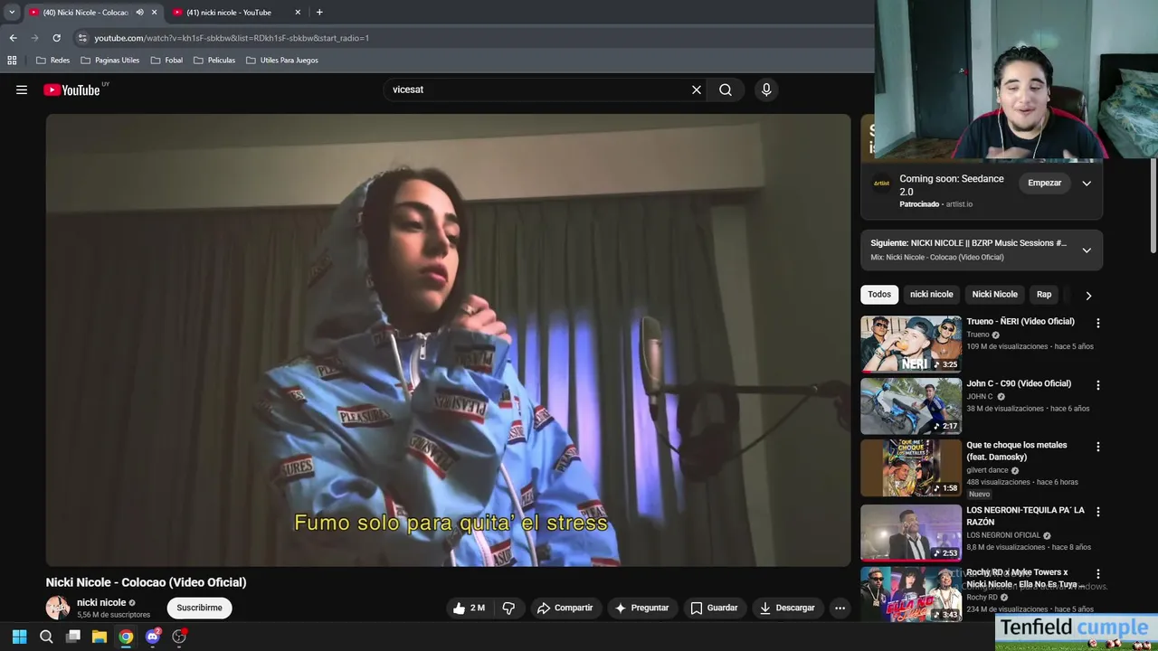
Task: Go back in browser history
Action: coord(13,38)
